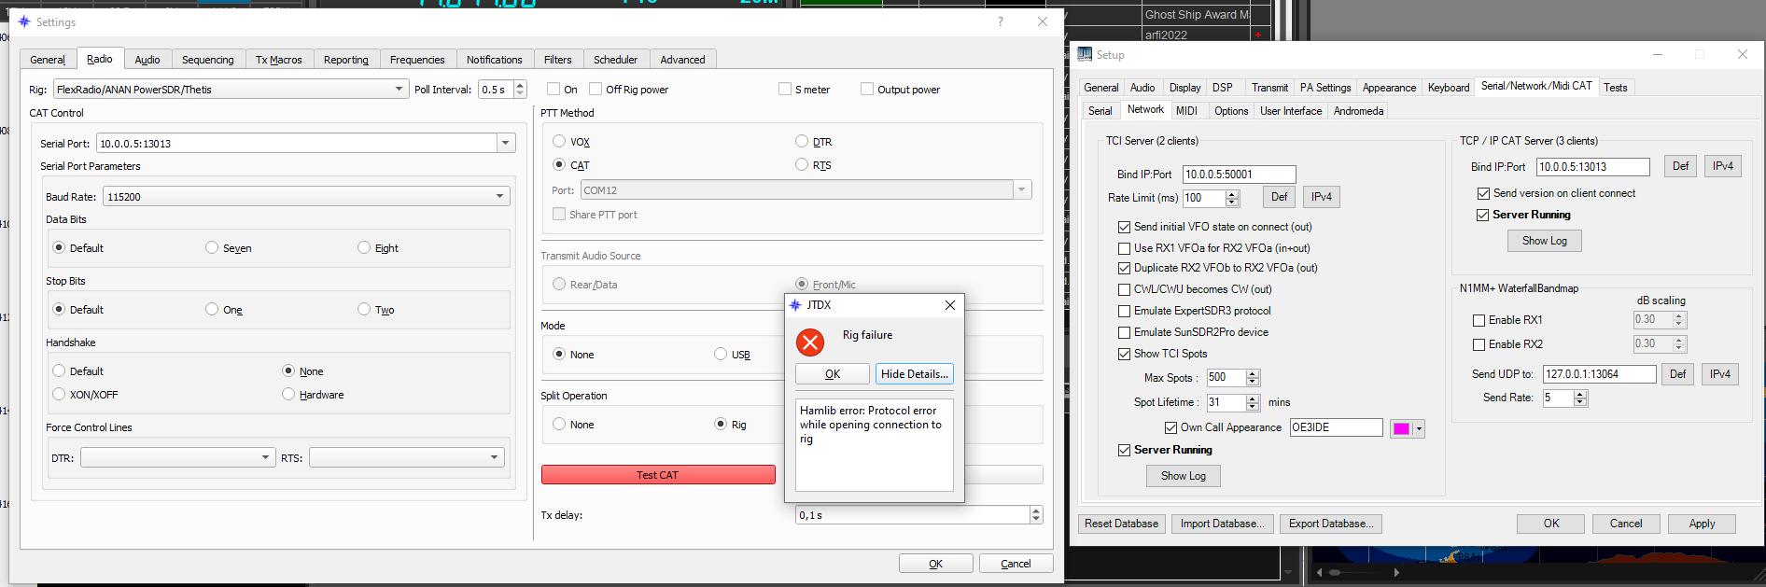Close the JTDX Rig failure dialog

949,305
